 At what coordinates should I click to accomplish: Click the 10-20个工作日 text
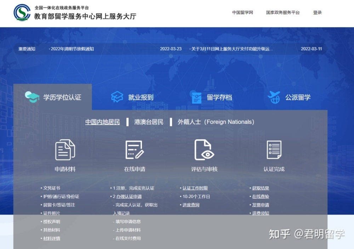pos(196,197)
